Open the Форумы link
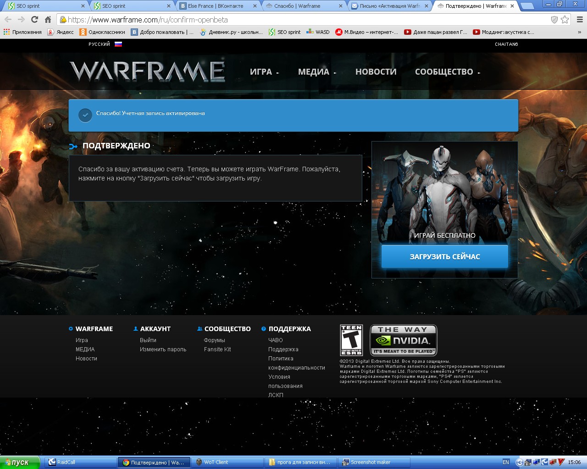This screenshot has height=469, width=587. click(215, 340)
